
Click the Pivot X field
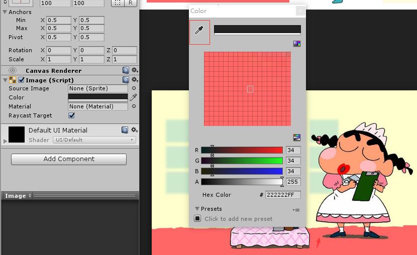click(59, 37)
